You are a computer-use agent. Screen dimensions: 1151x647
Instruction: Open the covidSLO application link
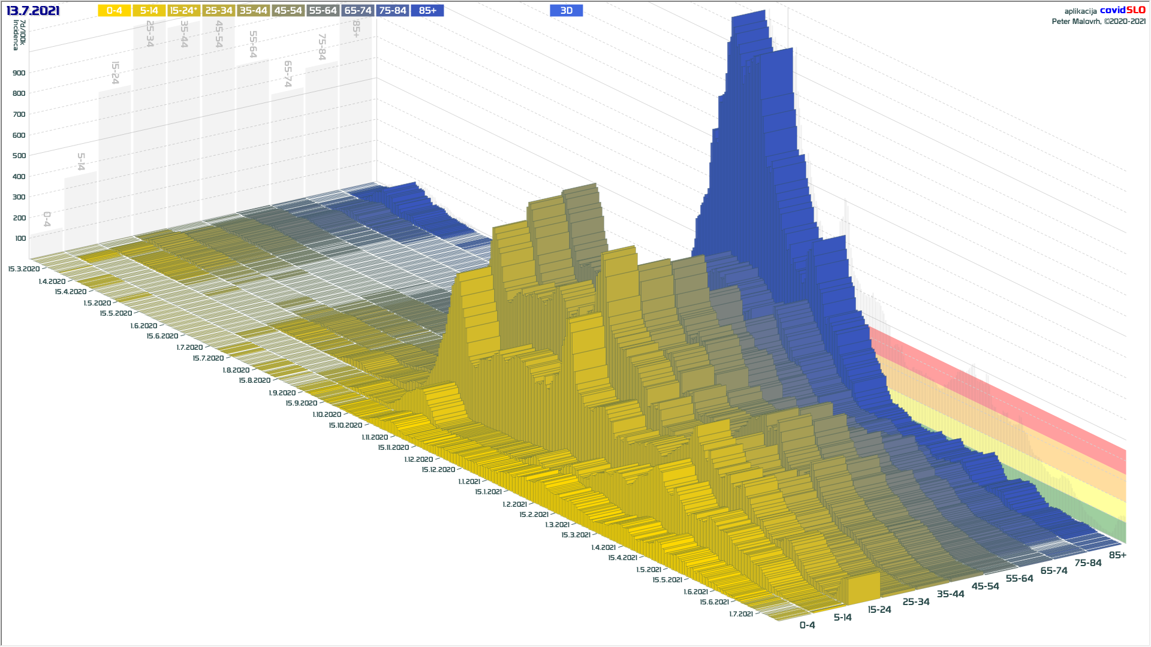pos(1122,10)
